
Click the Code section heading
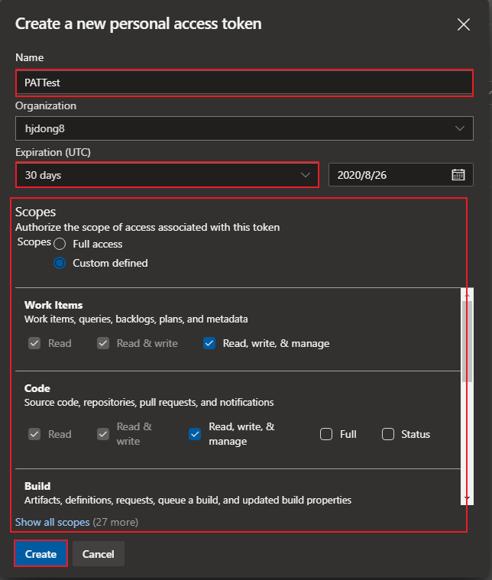click(37, 388)
